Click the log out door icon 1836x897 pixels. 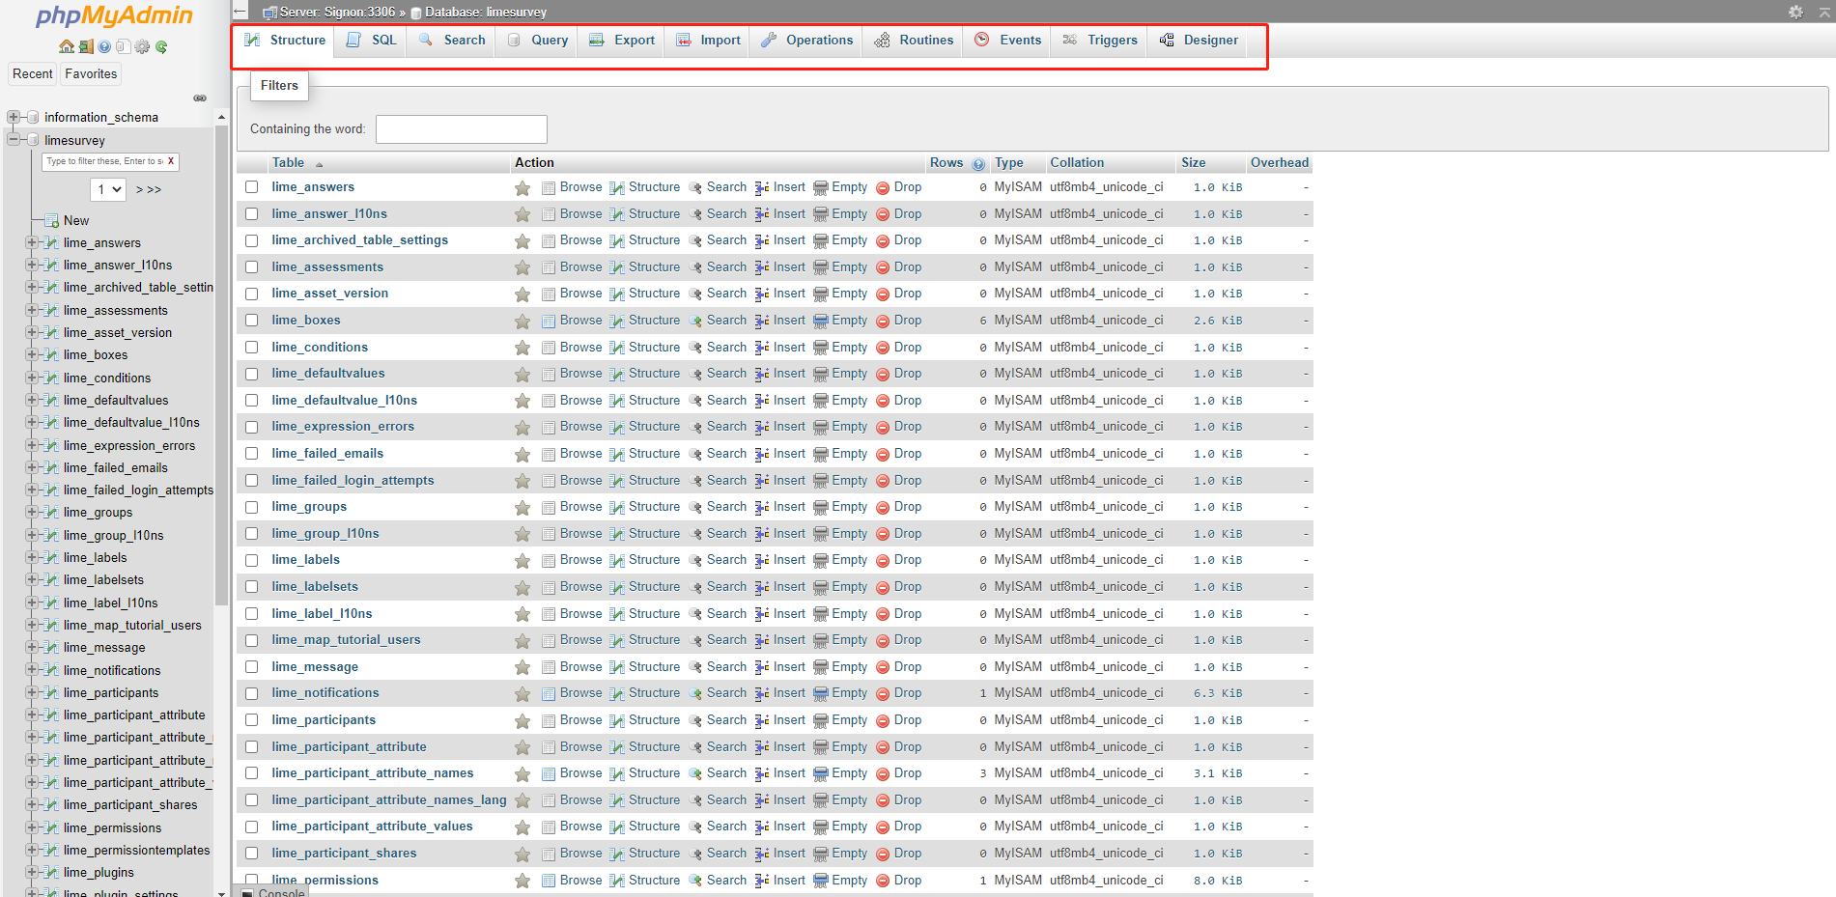[x=86, y=46]
